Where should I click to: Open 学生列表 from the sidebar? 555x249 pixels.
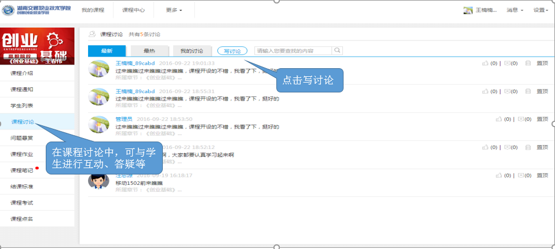pos(22,106)
